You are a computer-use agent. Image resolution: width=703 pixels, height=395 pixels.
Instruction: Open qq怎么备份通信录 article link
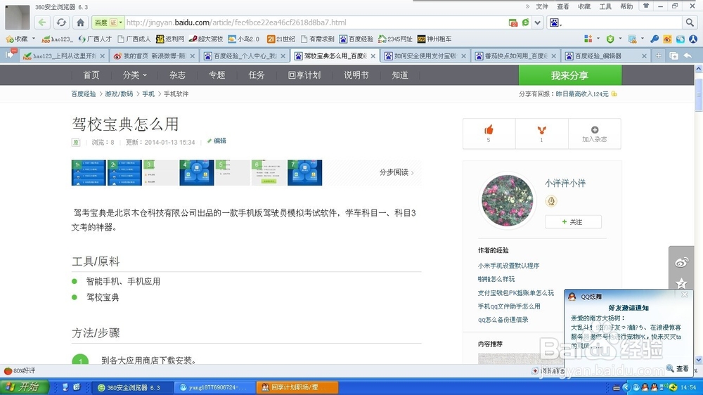coord(503,320)
